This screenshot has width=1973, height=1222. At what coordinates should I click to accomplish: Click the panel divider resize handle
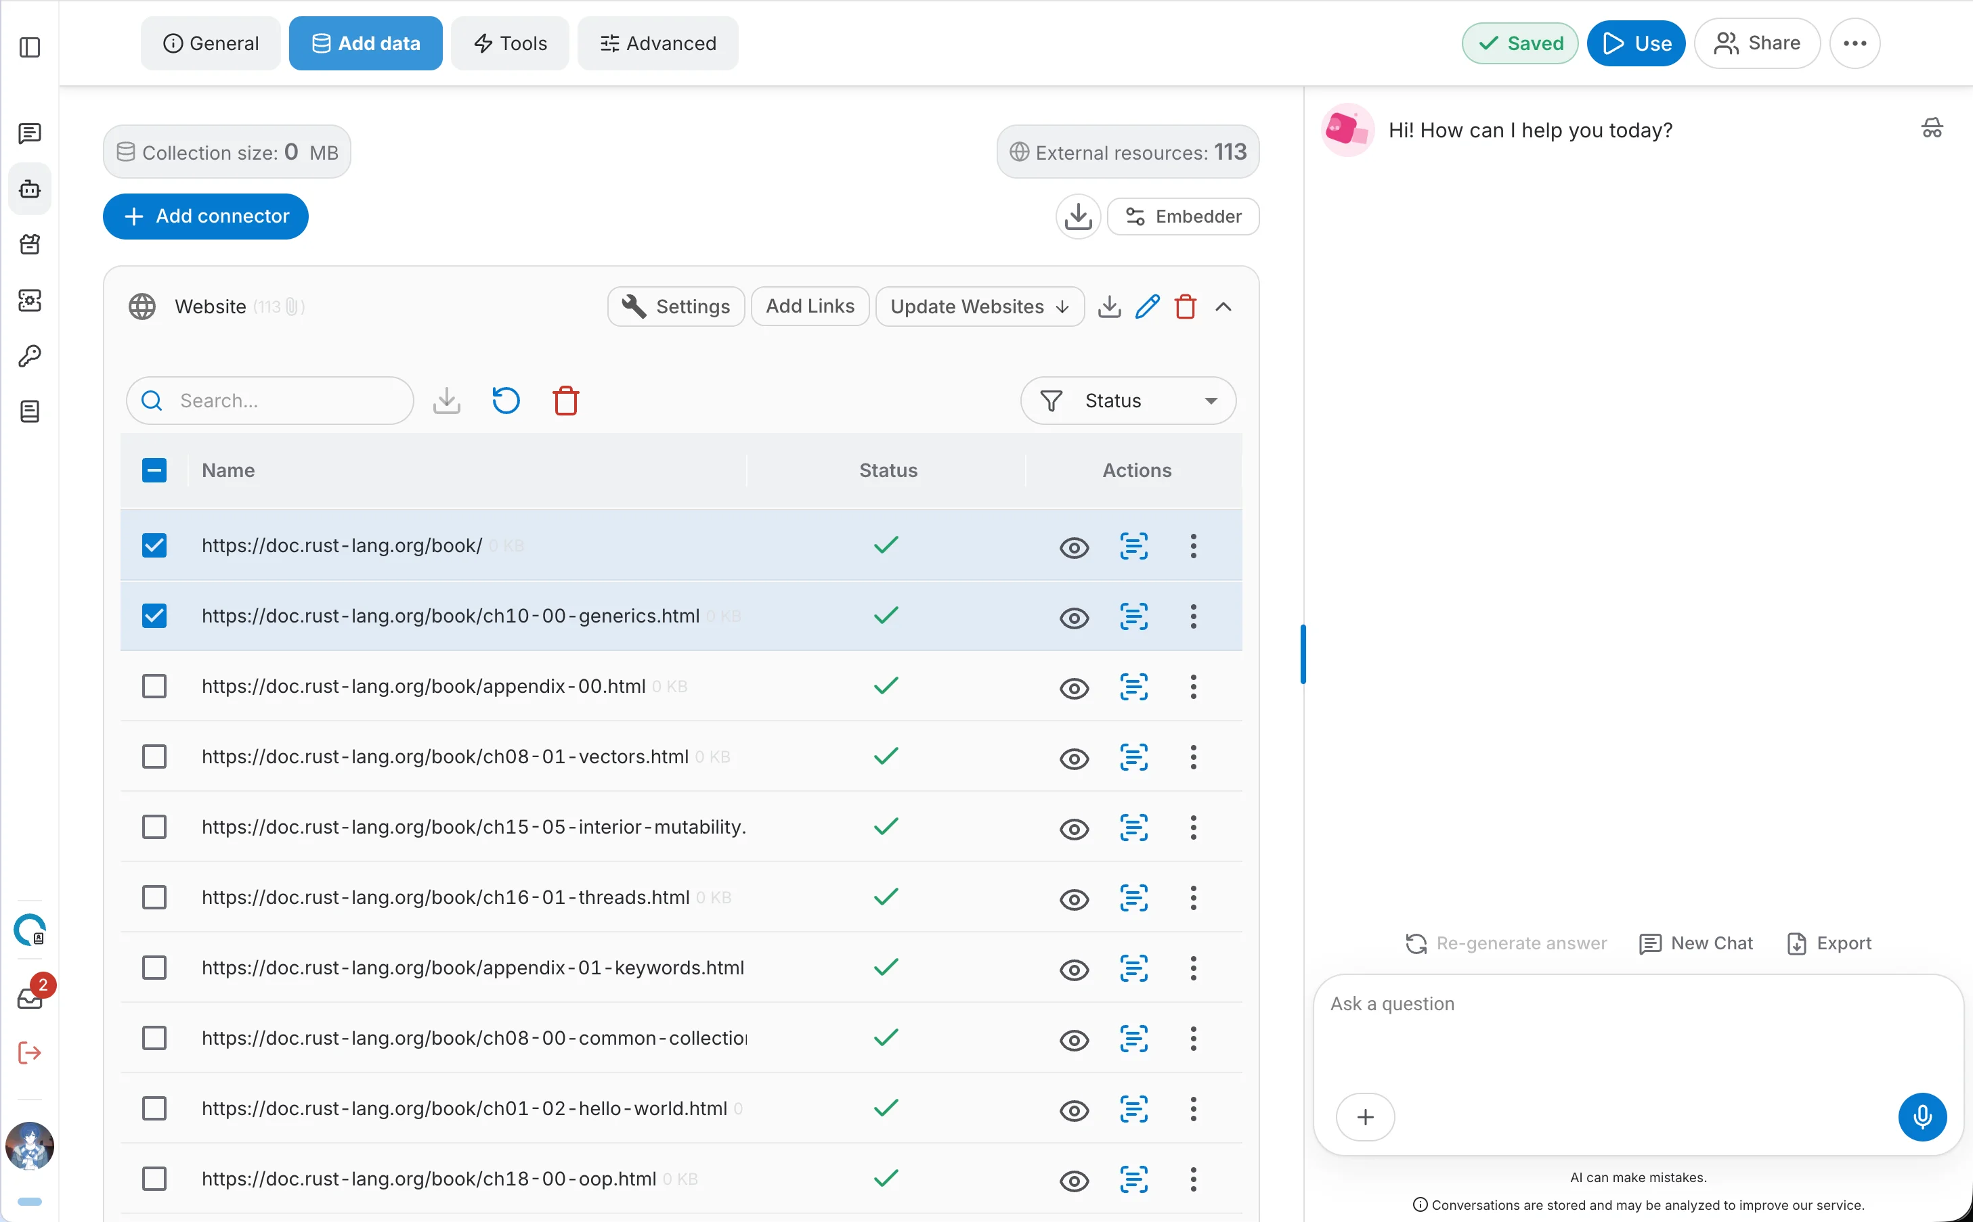1303,654
